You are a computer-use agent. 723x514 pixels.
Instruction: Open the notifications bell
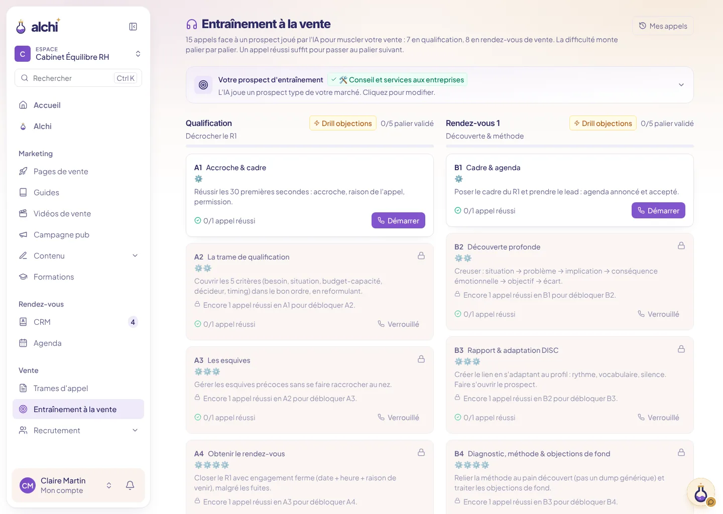(x=130, y=485)
